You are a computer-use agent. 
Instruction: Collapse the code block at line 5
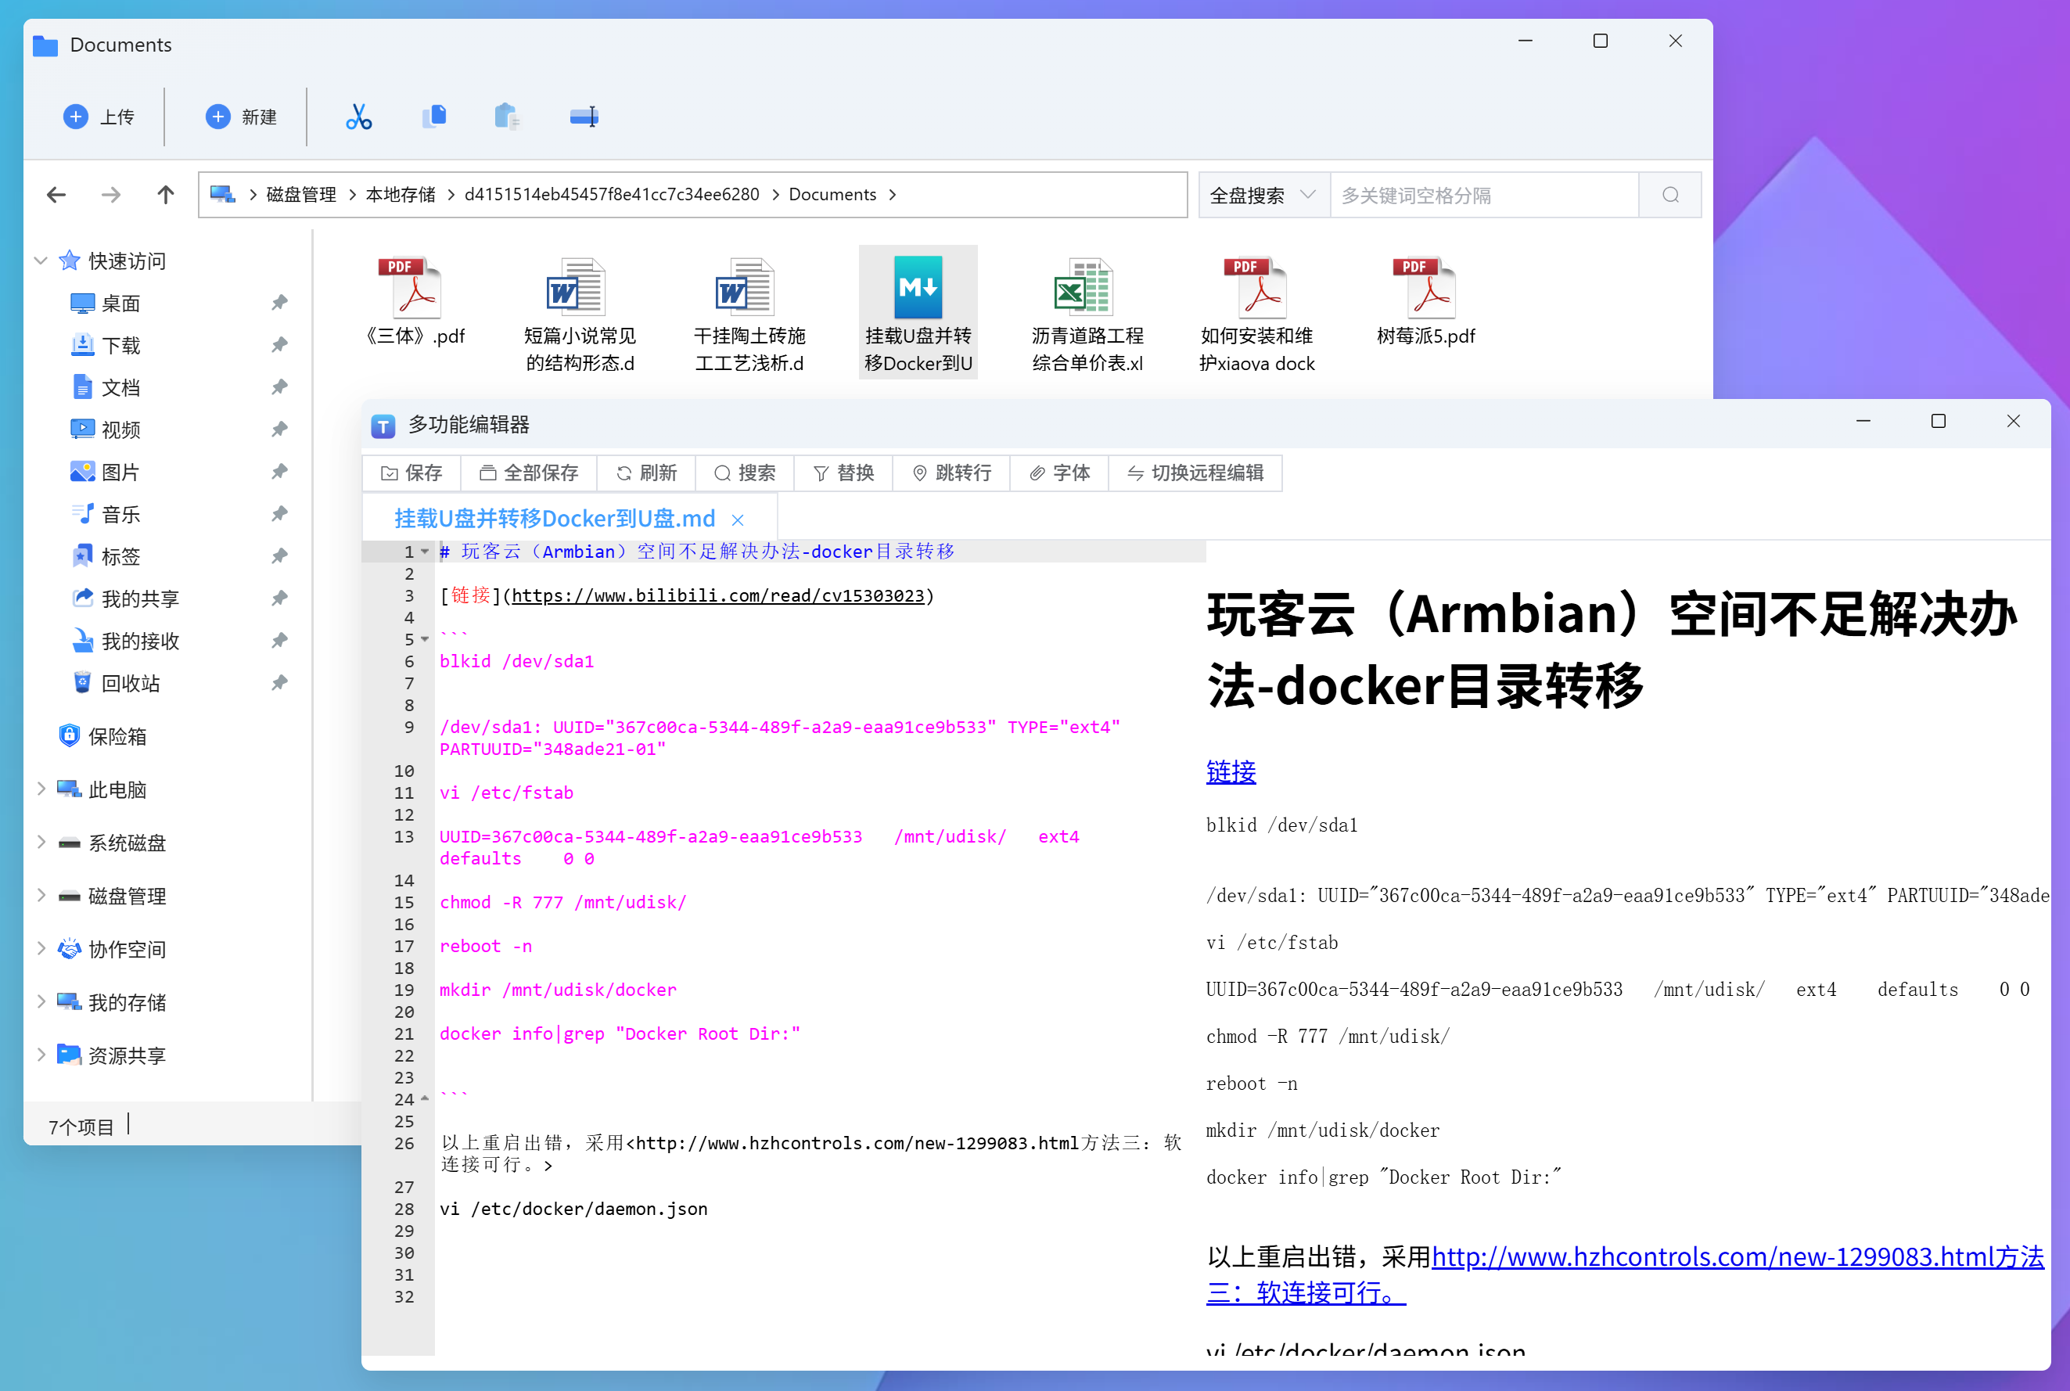pyautogui.click(x=424, y=638)
